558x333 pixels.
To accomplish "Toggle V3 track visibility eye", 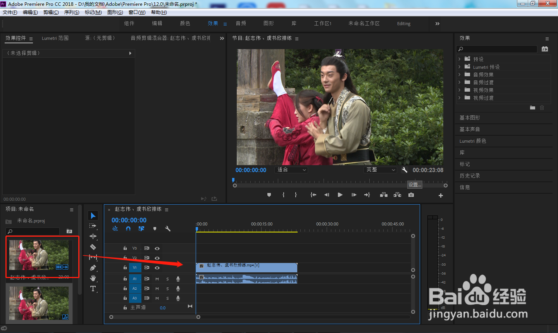I will point(157,248).
